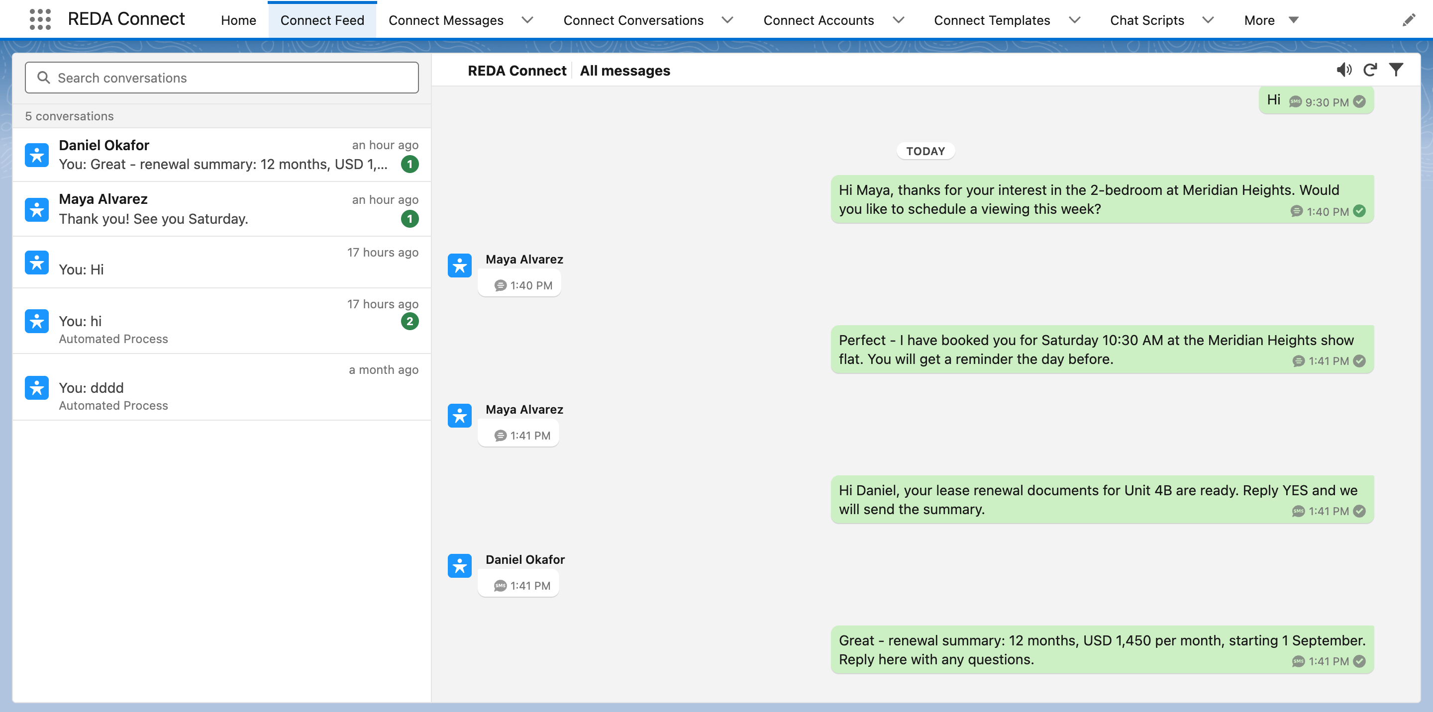Click Daniel Okafor's avatar in conversation list
The height and width of the screenshot is (712, 1433).
pos(37,155)
